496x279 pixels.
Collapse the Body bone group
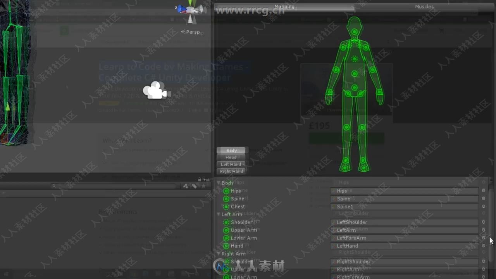pos(219,183)
